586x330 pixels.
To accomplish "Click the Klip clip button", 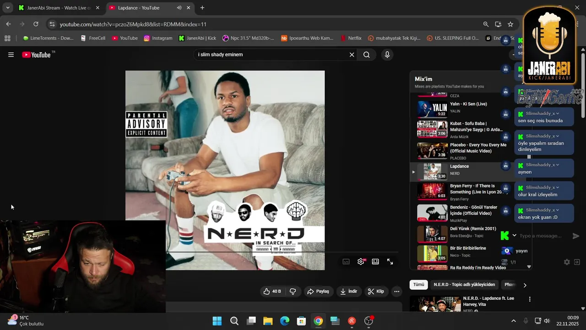I will coord(376,291).
